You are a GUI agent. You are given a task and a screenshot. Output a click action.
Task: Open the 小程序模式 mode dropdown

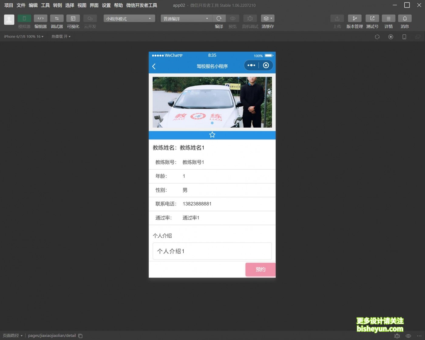pyautogui.click(x=129, y=19)
